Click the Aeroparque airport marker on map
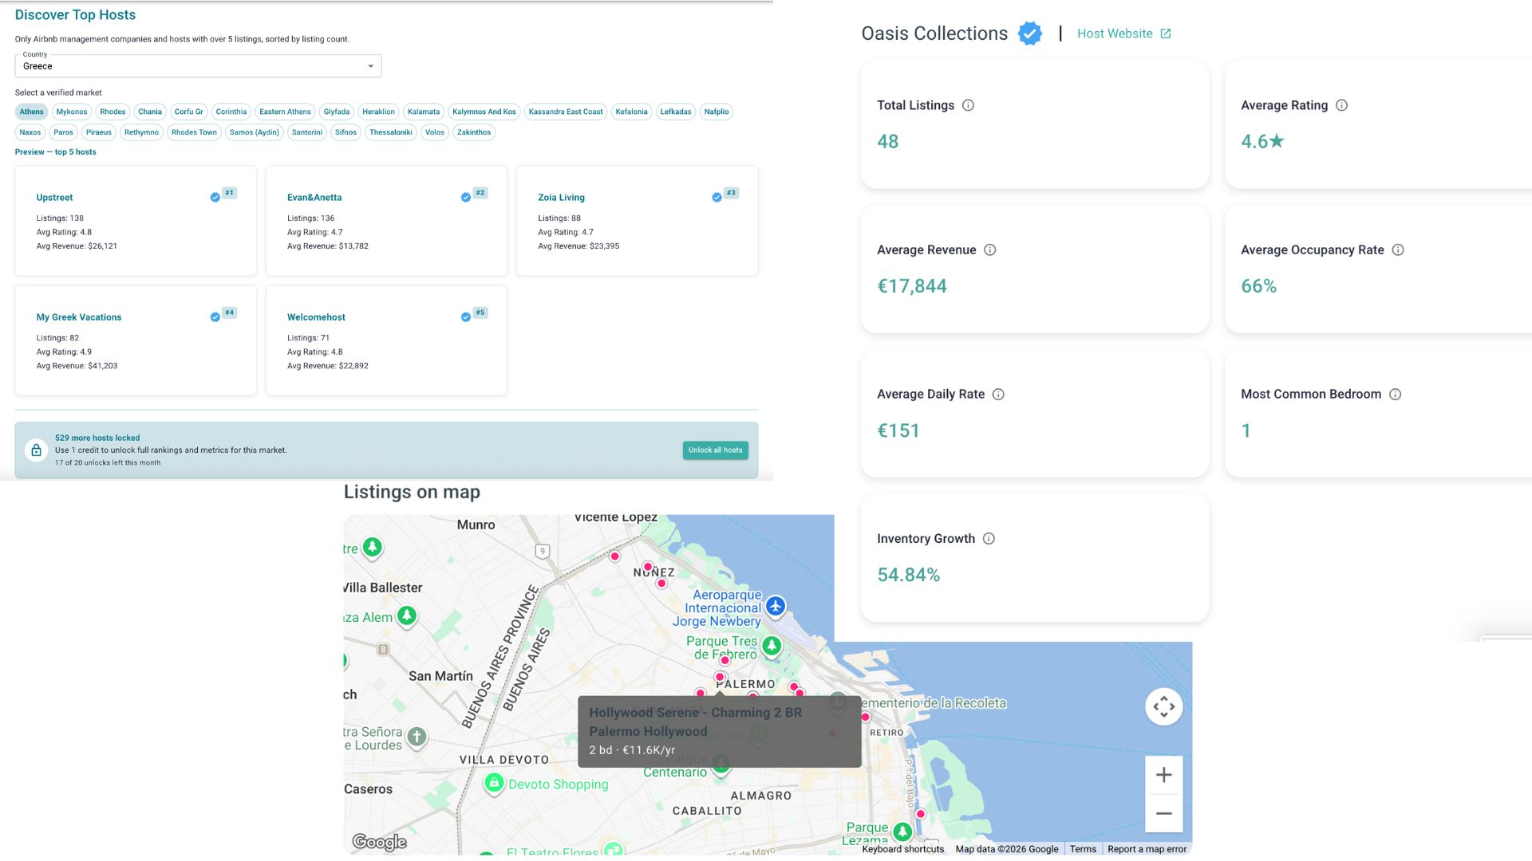 tap(775, 607)
